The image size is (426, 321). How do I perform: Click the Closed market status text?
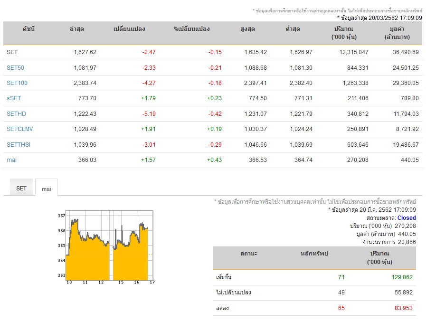coord(407,218)
